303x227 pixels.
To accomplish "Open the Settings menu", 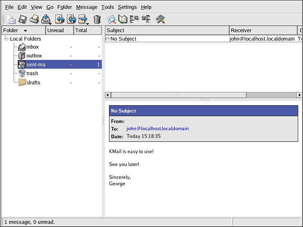I will pyautogui.click(x=127, y=7).
